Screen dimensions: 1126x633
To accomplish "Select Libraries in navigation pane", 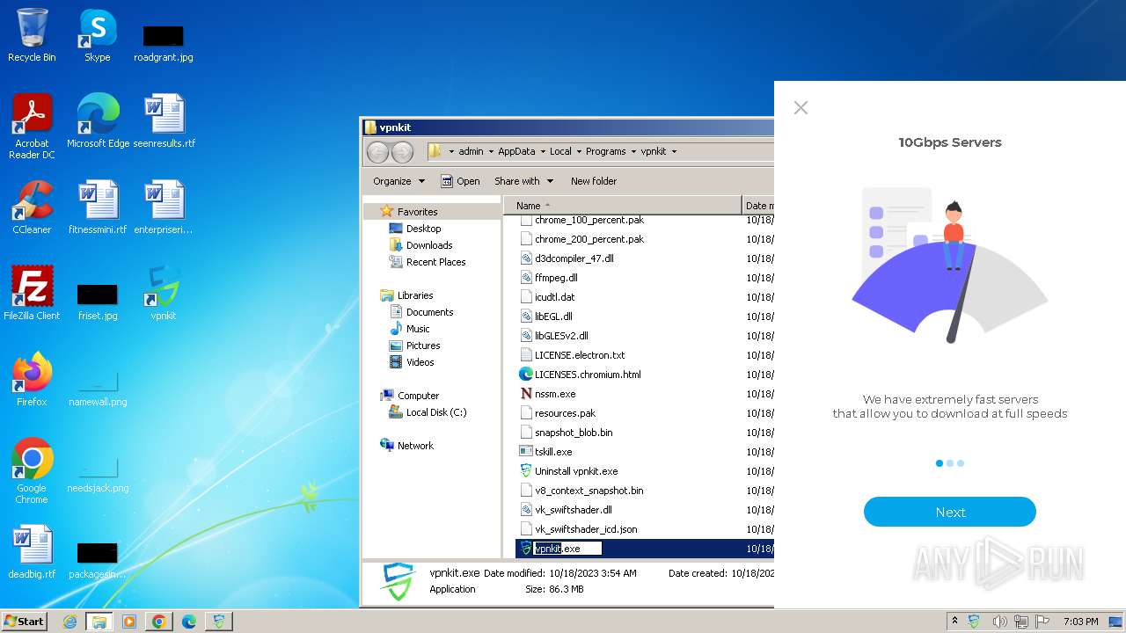I will click(x=415, y=295).
